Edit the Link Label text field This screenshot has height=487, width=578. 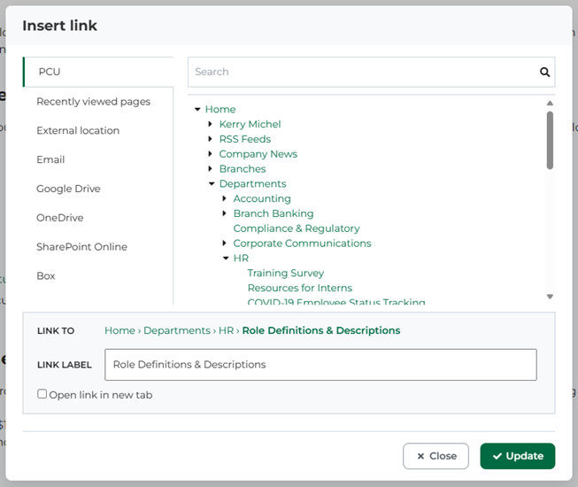click(320, 365)
